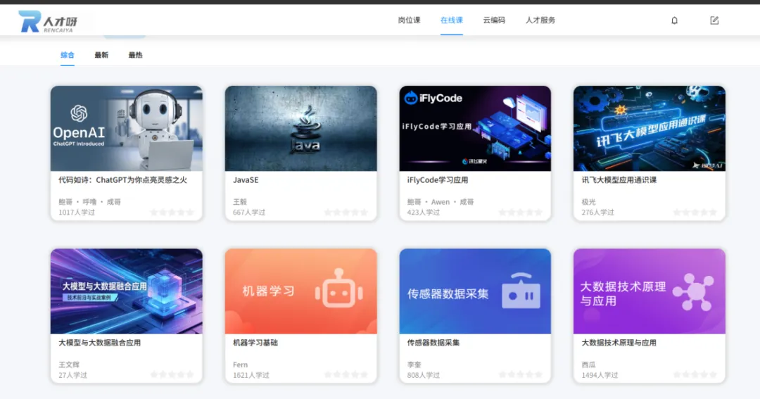Screen dimensions: 760x399
Task: Click the 667人学过 learner count
Action: [248, 213]
